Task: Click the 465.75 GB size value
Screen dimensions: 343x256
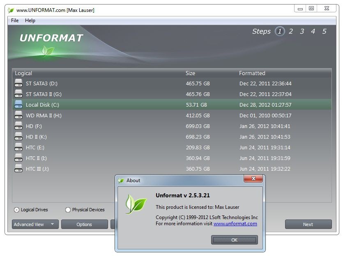Action: [198, 83]
